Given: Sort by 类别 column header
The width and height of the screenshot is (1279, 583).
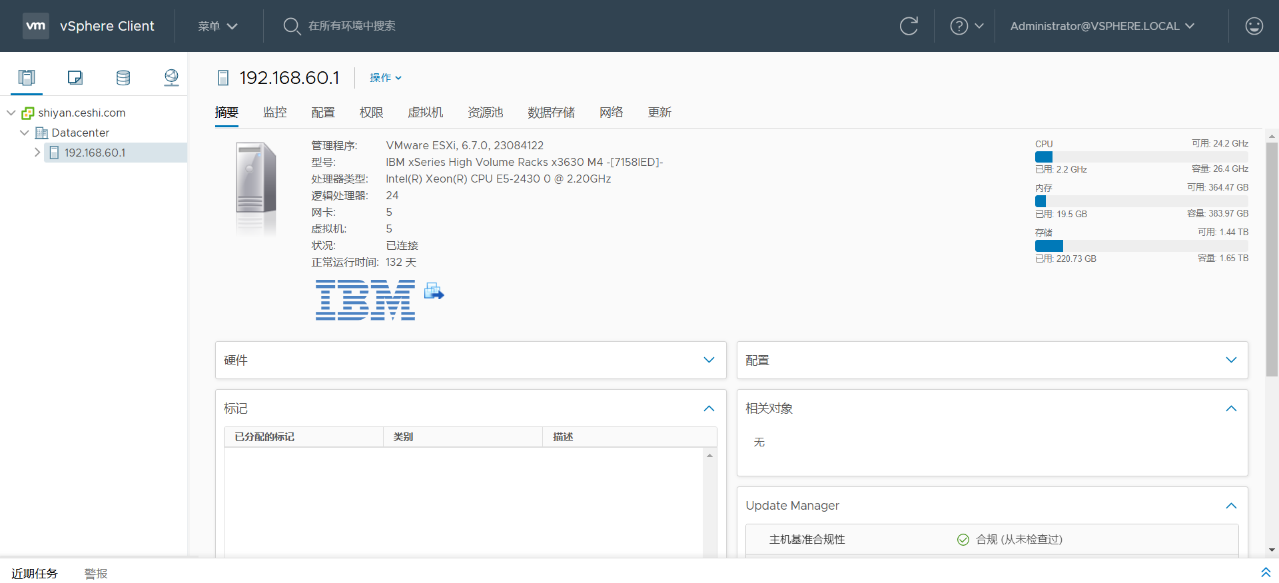Looking at the screenshot, I should click(x=463, y=437).
